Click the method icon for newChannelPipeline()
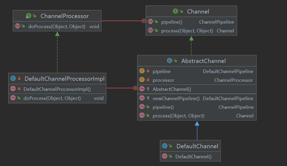This screenshot has width=287, height=166. pyautogui.click(x=142, y=98)
